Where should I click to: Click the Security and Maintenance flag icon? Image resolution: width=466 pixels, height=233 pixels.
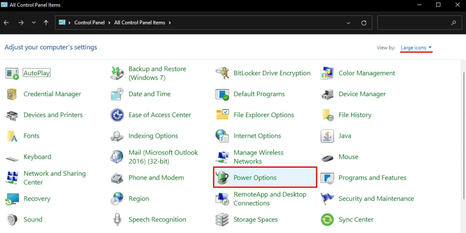click(x=327, y=199)
